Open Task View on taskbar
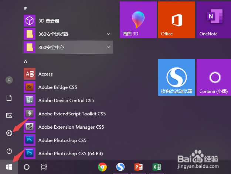Image resolution: width=231 pixels, height=174 pixels. click(x=44, y=167)
